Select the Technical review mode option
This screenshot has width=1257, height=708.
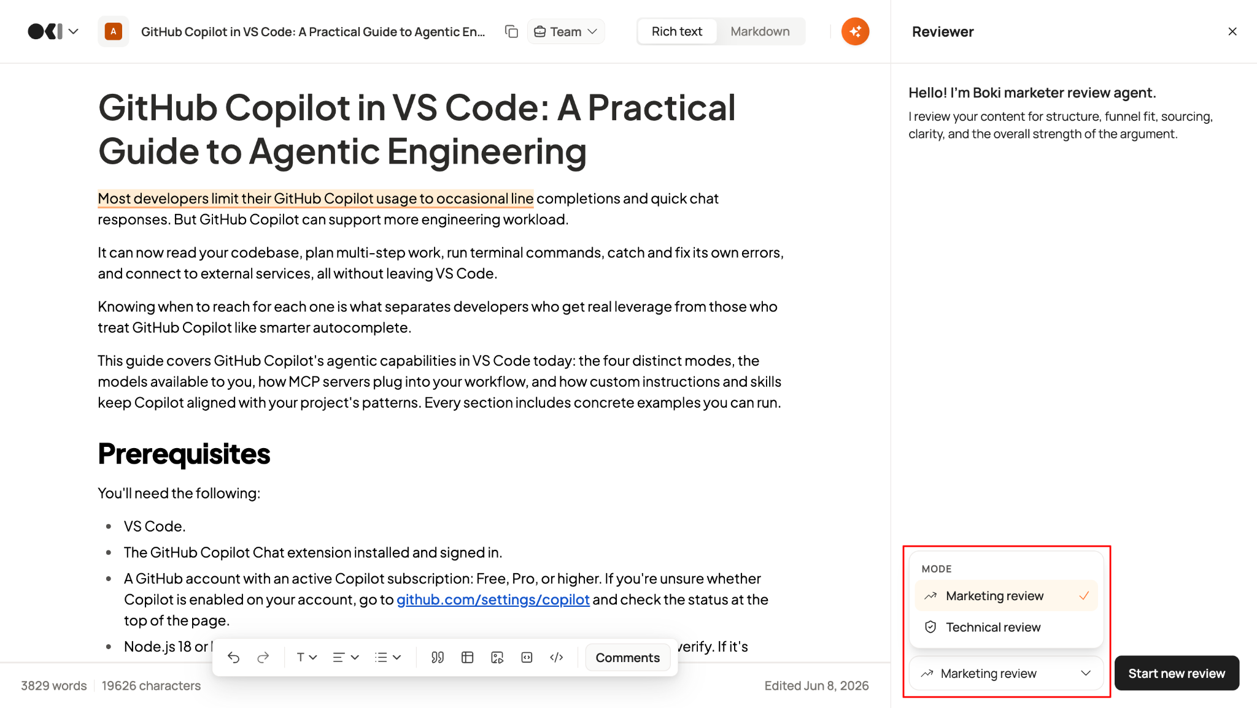pyautogui.click(x=1006, y=627)
